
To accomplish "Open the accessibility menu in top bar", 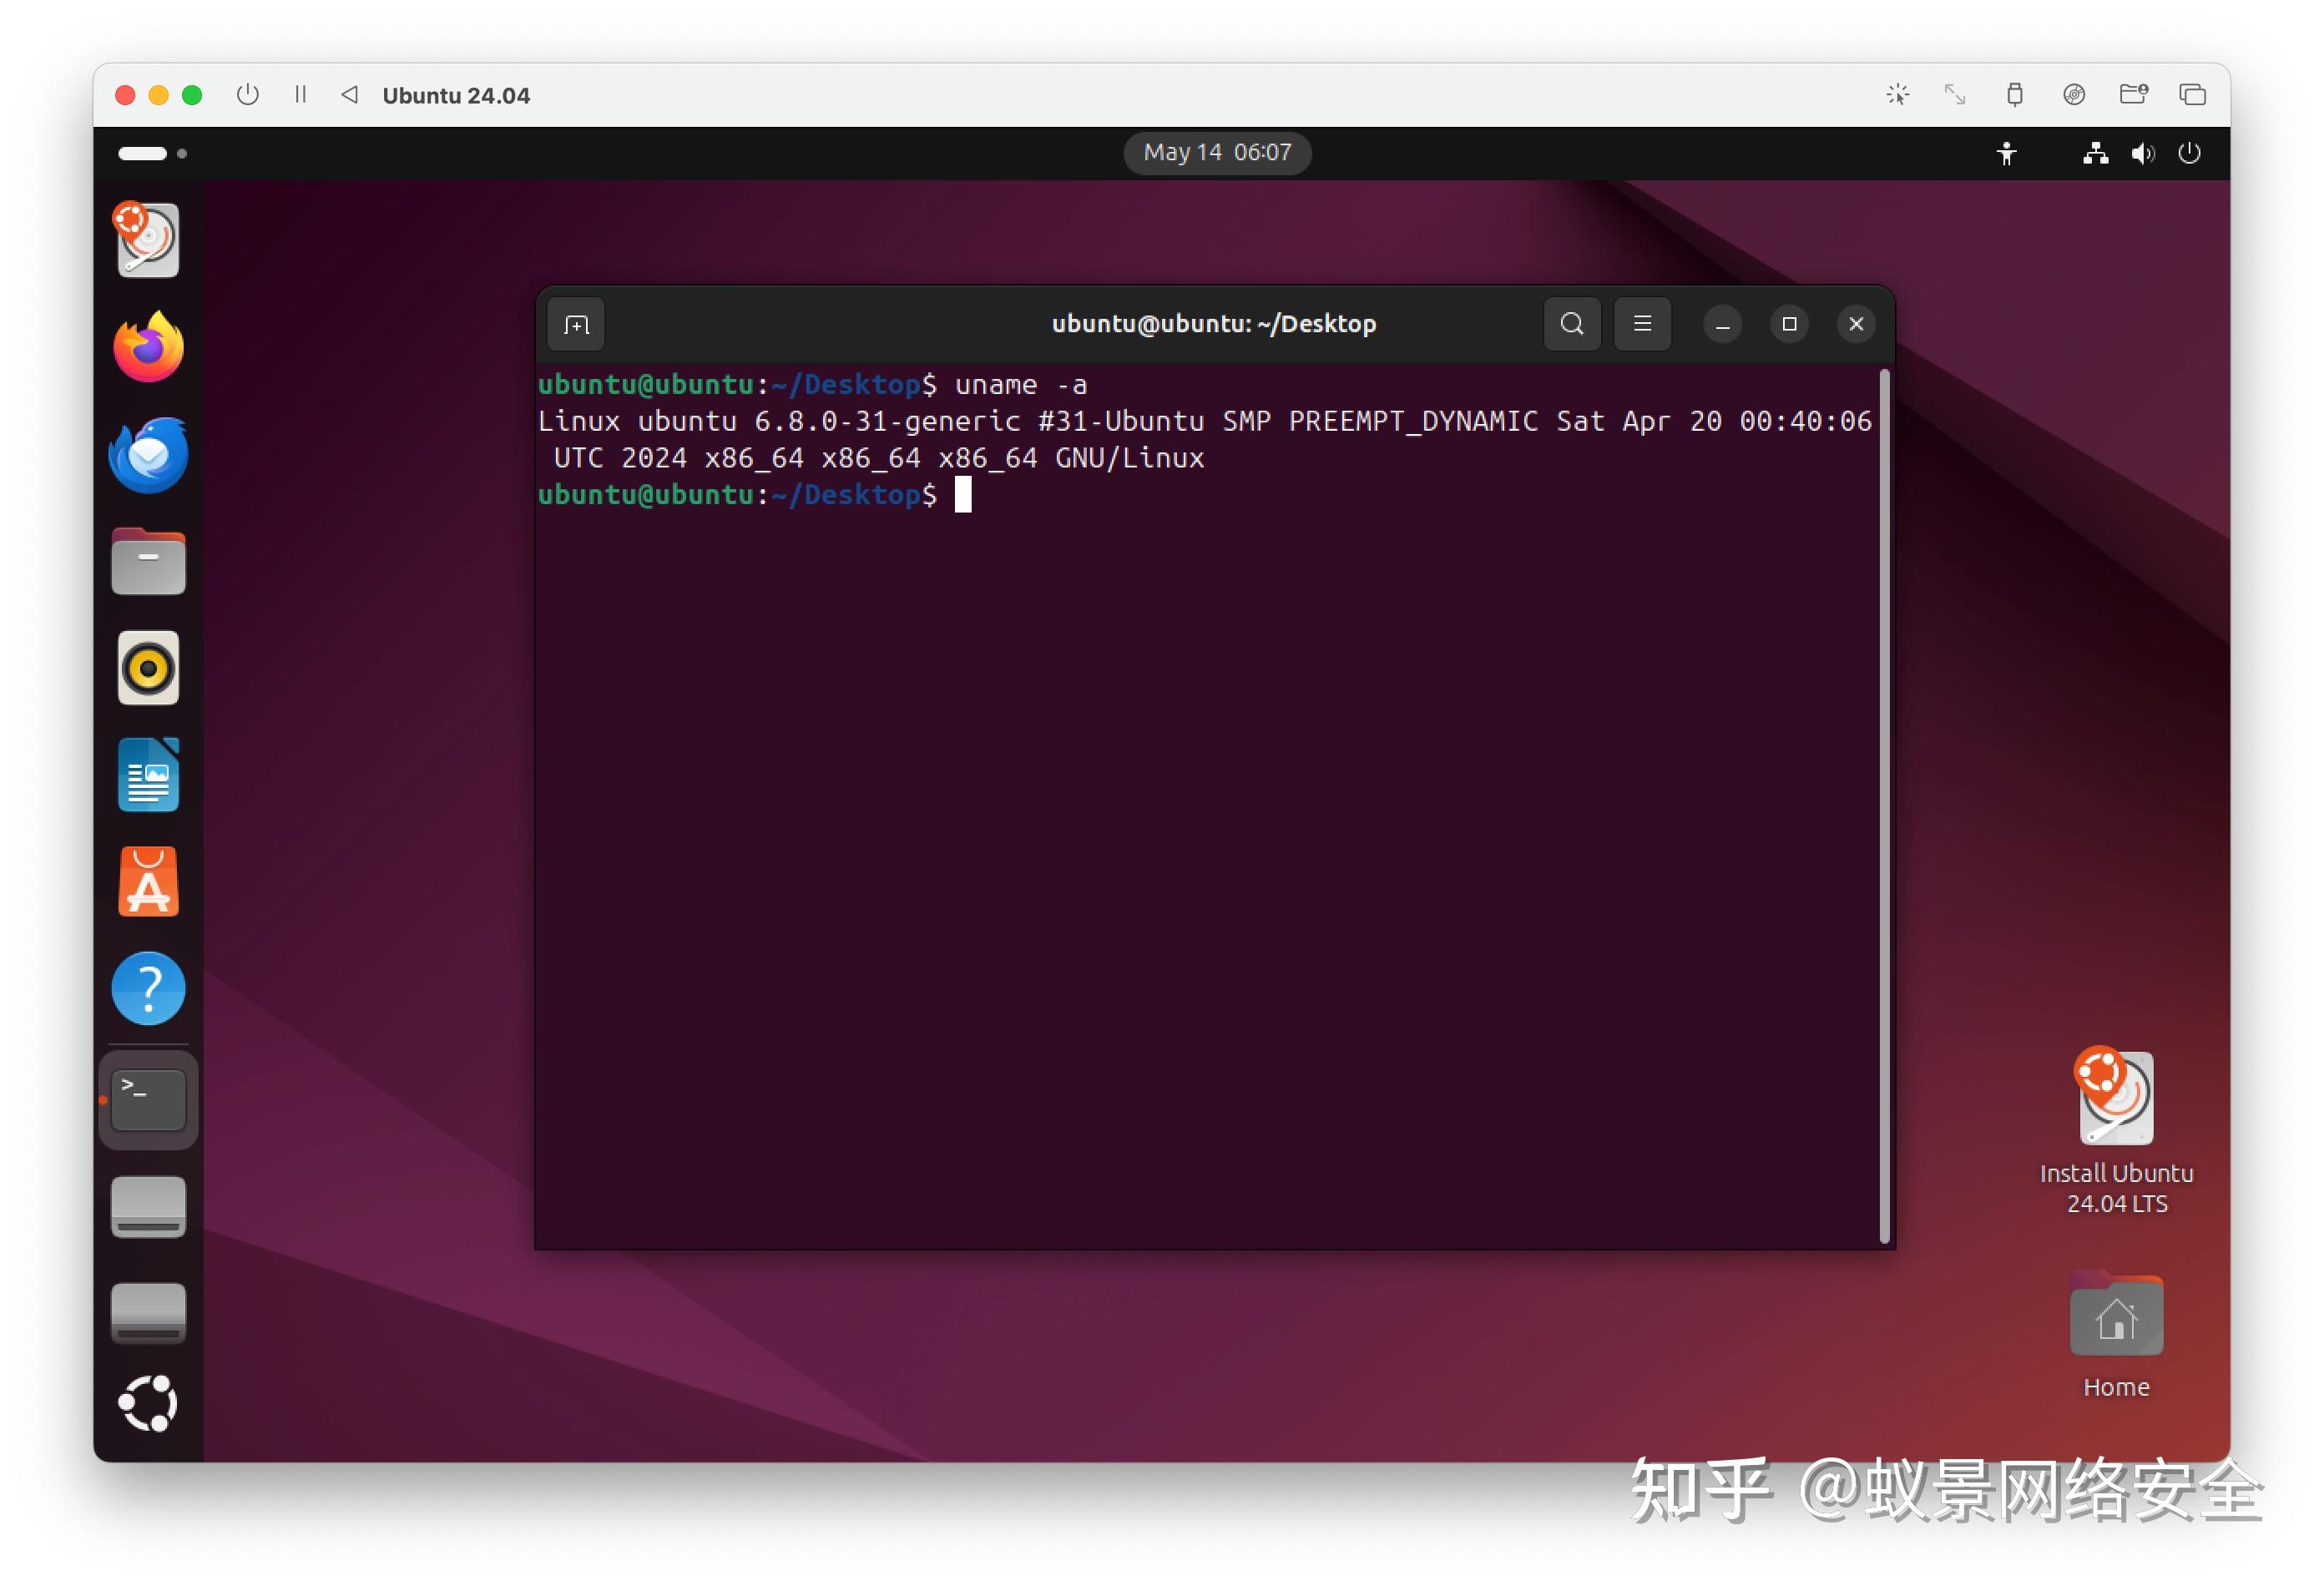I will click(2006, 153).
